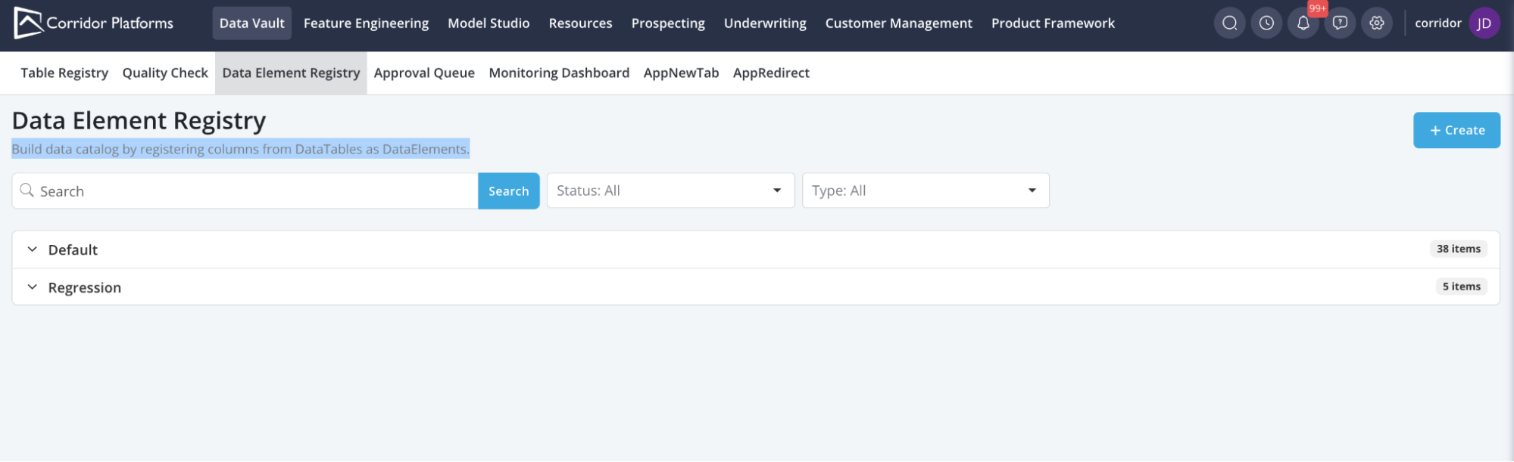The image size is (1514, 462).
Task: Open the Product Framework menu
Action: coord(1053,23)
